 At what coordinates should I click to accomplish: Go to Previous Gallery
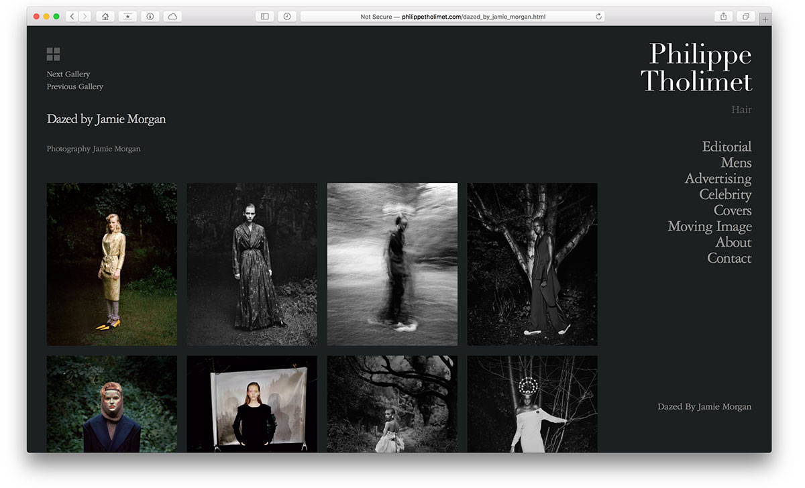point(75,86)
